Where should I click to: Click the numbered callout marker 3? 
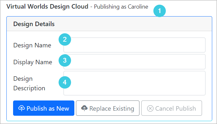pos(65,60)
